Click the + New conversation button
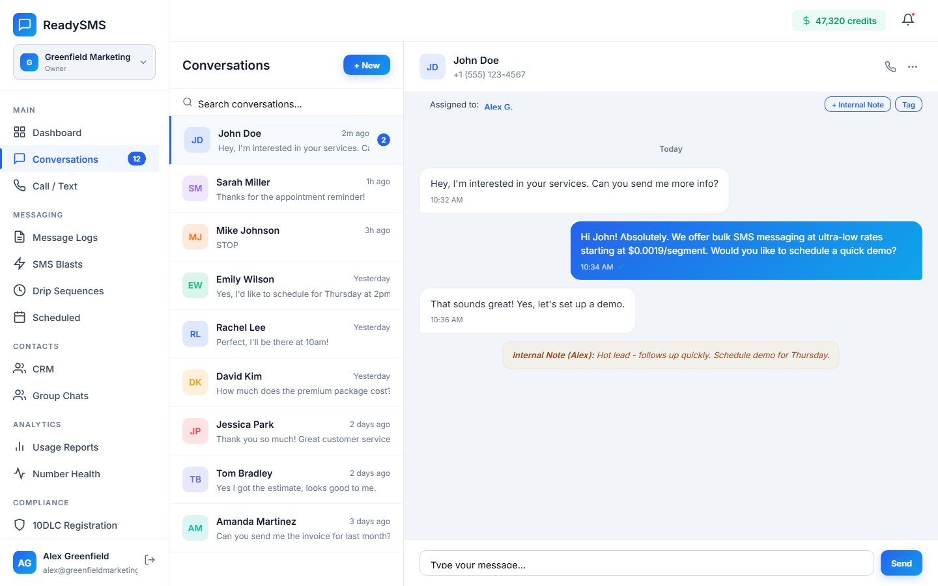This screenshot has width=938, height=586. click(367, 65)
